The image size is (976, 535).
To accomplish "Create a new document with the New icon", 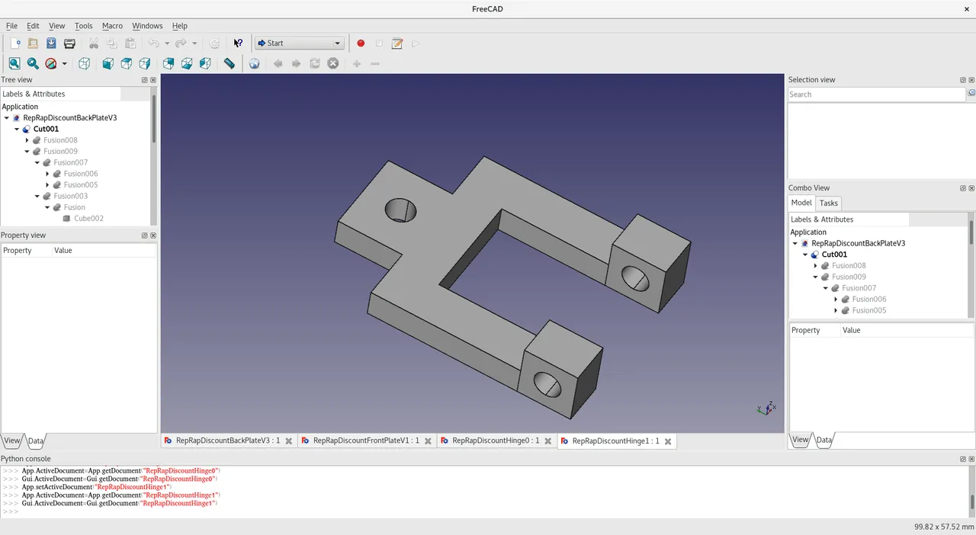I will (15, 43).
